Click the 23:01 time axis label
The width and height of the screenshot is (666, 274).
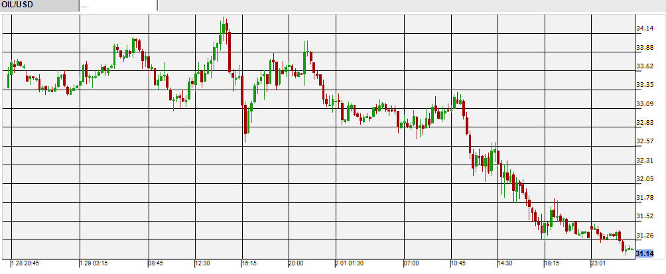tap(600, 263)
